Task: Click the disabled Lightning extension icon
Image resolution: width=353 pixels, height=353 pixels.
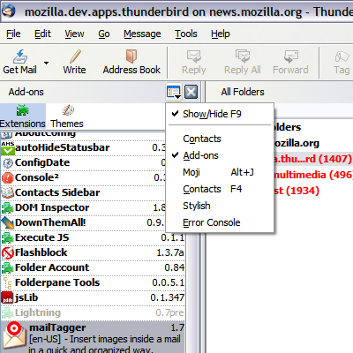Action: click(x=8, y=313)
